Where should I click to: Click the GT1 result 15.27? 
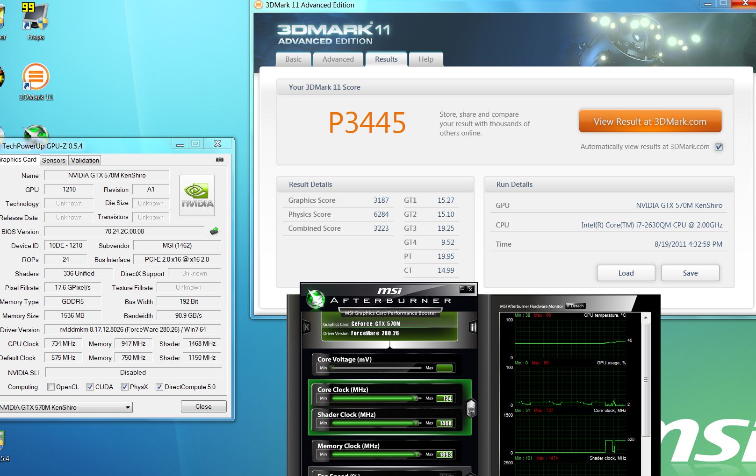(446, 200)
